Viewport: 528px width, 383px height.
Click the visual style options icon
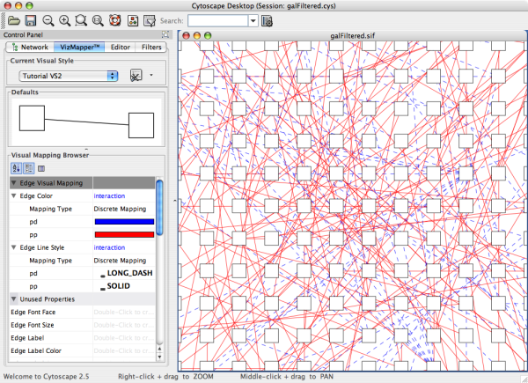coord(136,77)
